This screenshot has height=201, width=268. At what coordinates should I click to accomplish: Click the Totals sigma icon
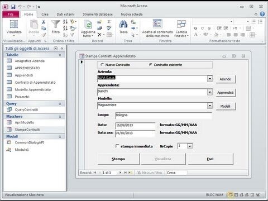coord(109,22)
